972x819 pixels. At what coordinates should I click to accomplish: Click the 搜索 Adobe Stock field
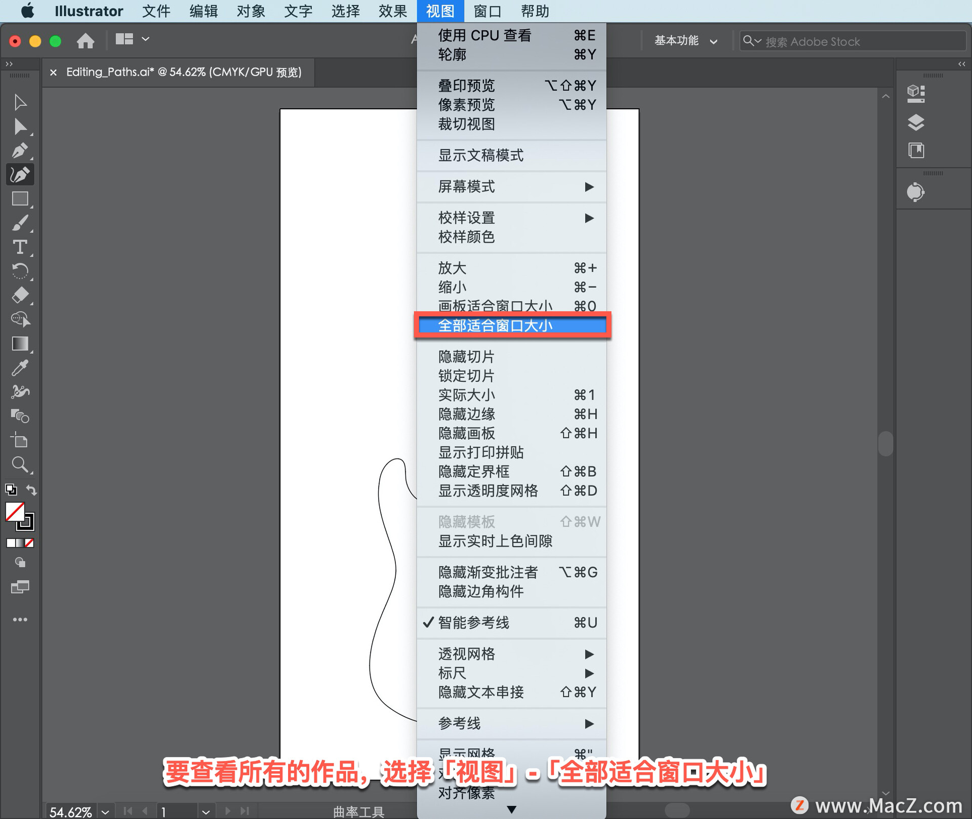click(853, 41)
